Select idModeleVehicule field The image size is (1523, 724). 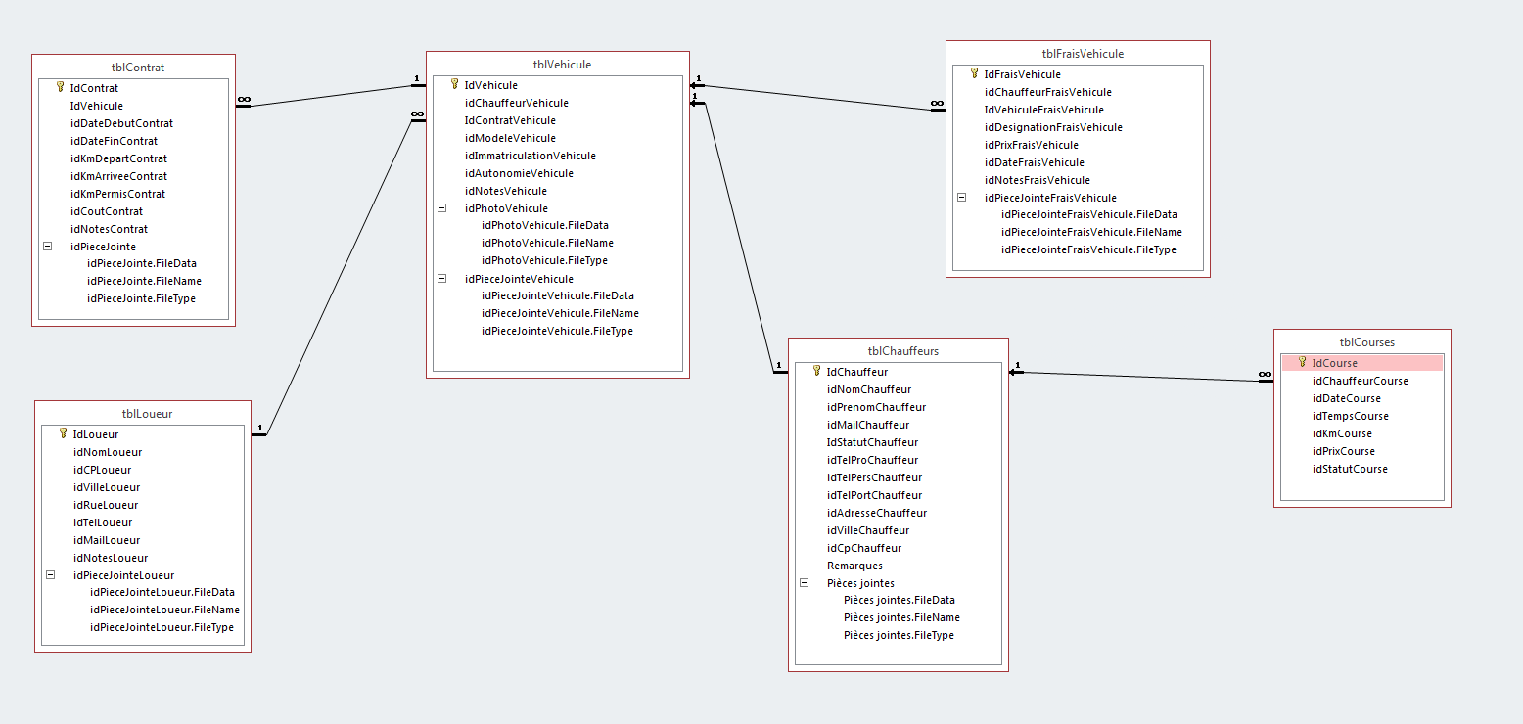pyautogui.click(x=510, y=138)
